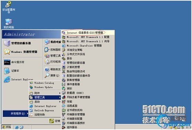Open 帮助和支持
Image resolution: width=192 pixels, height=130 pixels.
point(52,69)
